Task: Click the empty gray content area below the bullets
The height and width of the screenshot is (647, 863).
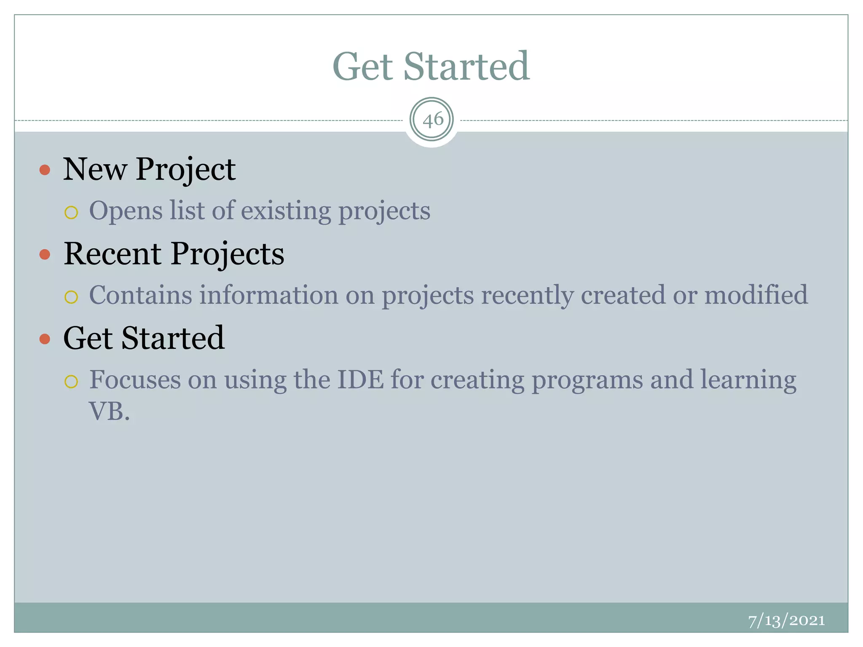Action: [431, 514]
